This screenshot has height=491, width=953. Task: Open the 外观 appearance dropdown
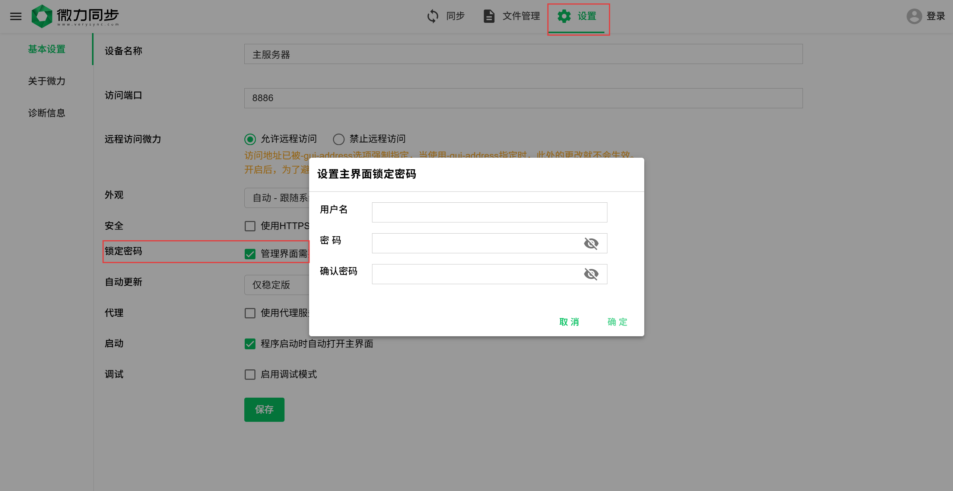point(276,198)
